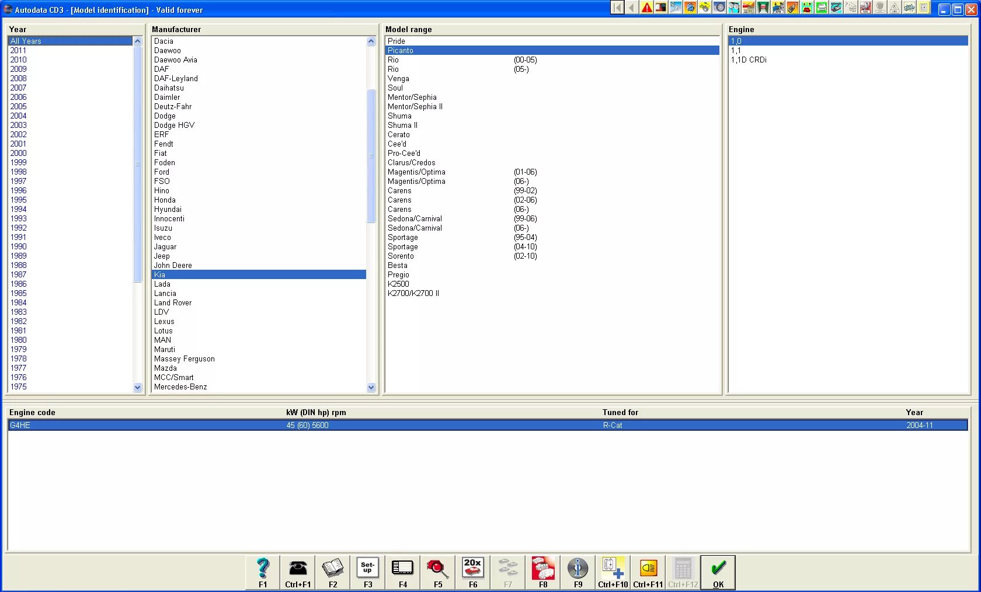This screenshot has width=981, height=592.
Task: Select the Picanto model
Action: tap(552, 51)
